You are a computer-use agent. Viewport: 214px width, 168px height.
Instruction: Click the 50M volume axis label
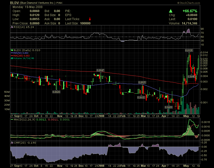pyautogui.click(x=7, y=92)
